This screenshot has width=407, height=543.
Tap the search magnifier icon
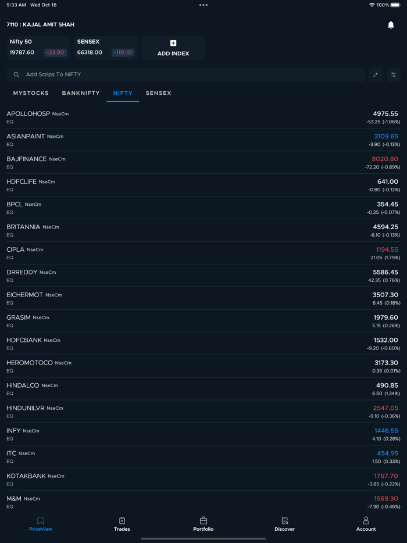(16, 74)
